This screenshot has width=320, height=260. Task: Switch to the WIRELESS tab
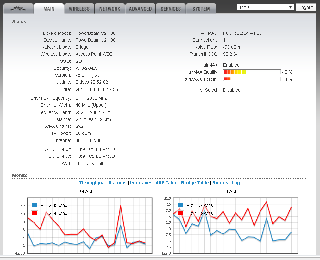click(79, 9)
